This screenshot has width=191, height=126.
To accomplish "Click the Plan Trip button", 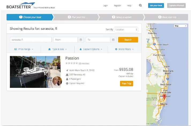I will [x=126, y=84].
